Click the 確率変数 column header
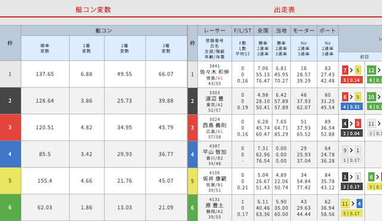The height and width of the screenshot is (221, 382). tap(45, 48)
